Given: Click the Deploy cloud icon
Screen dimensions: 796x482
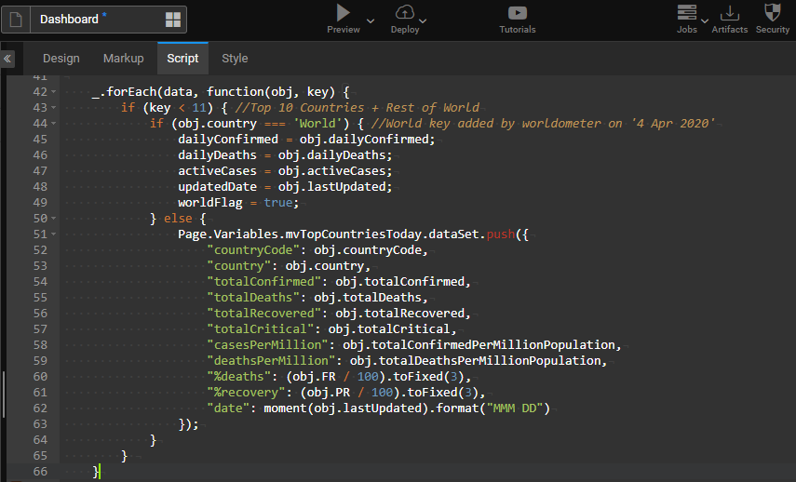Looking at the screenshot, I should pos(405,13).
